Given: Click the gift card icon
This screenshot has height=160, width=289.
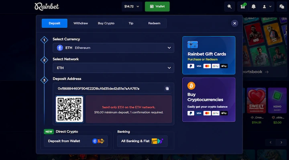Looking at the screenshot, I should coord(193,44).
